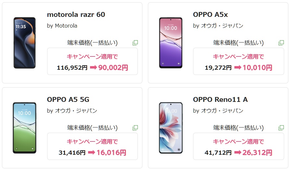
Task: Click the 'by Motorola' maker text
Action: pyautogui.click(x=62, y=26)
